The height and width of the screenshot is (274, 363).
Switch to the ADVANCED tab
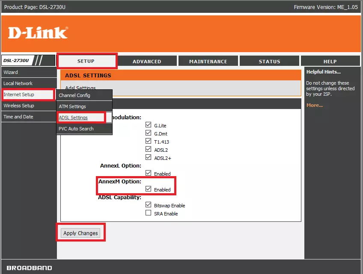(147, 62)
